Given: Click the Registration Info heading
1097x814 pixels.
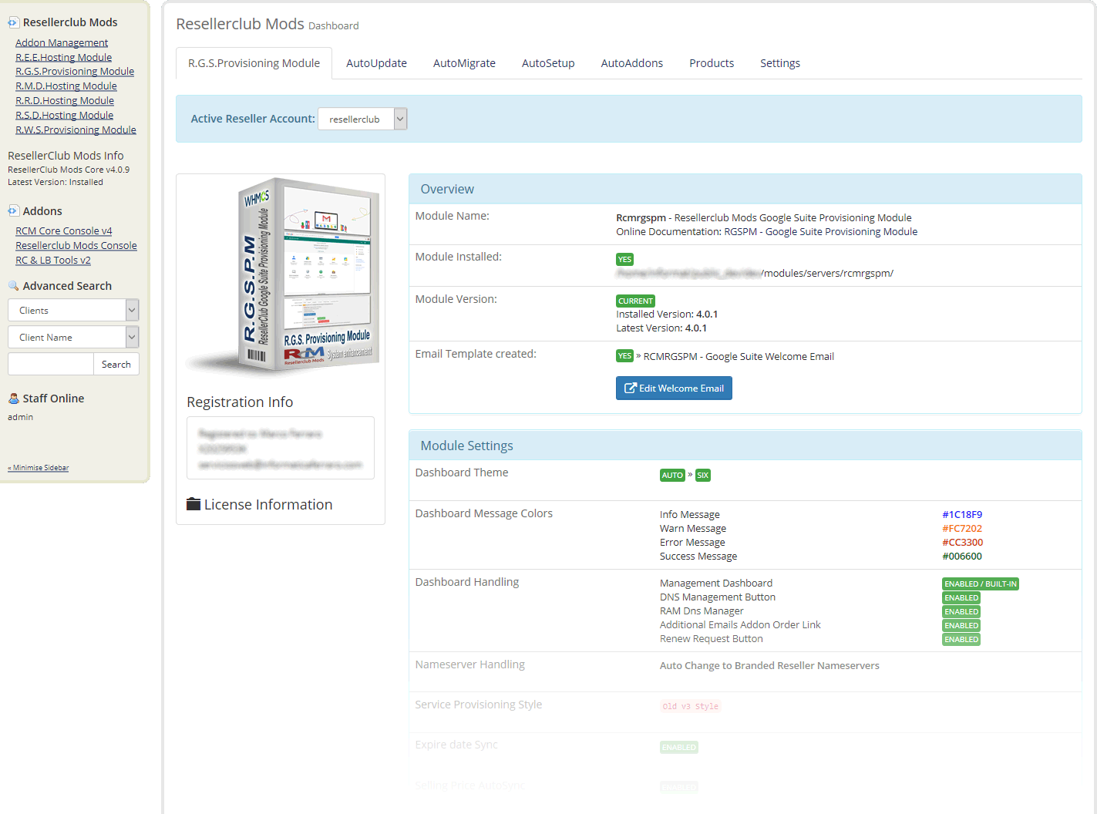Looking at the screenshot, I should click(240, 402).
